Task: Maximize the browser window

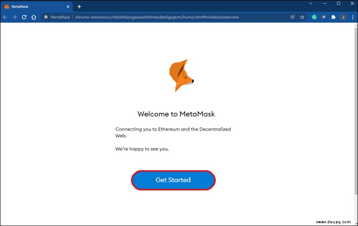Action: [339, 4]
